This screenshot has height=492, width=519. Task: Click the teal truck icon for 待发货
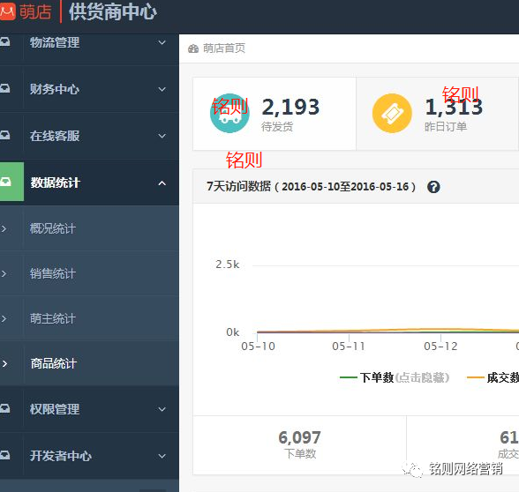coord(229,113)
